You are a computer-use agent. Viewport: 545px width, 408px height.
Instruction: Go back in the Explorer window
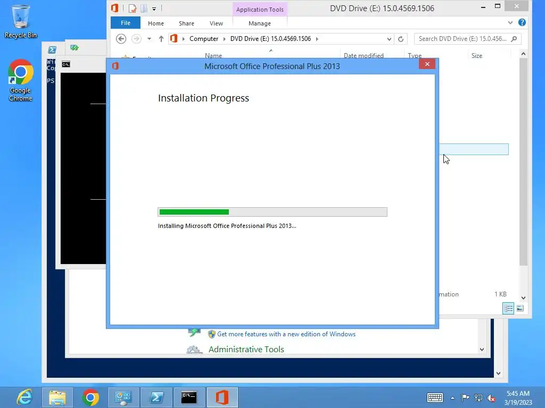(121, 38)
